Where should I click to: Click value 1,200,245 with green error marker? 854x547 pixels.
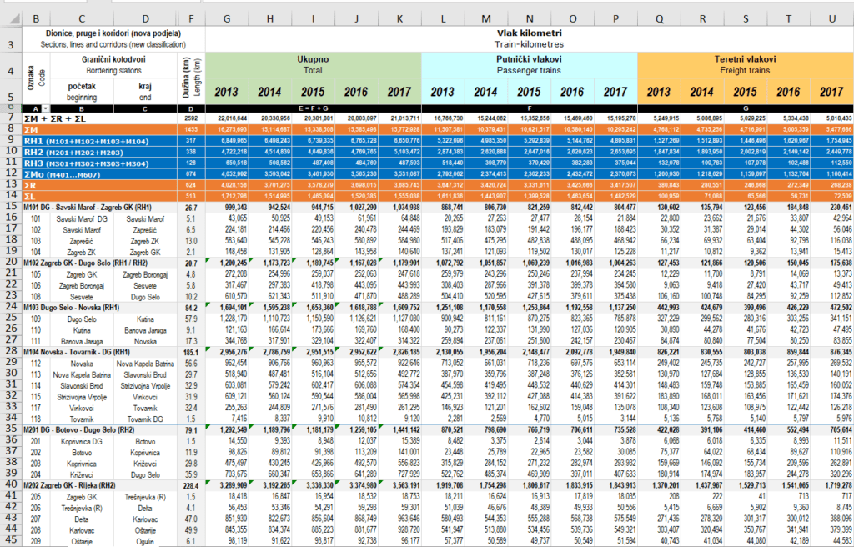click(227, 263)
